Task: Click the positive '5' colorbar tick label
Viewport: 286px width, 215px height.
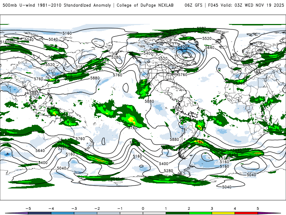Action: [x=258, y=209]
